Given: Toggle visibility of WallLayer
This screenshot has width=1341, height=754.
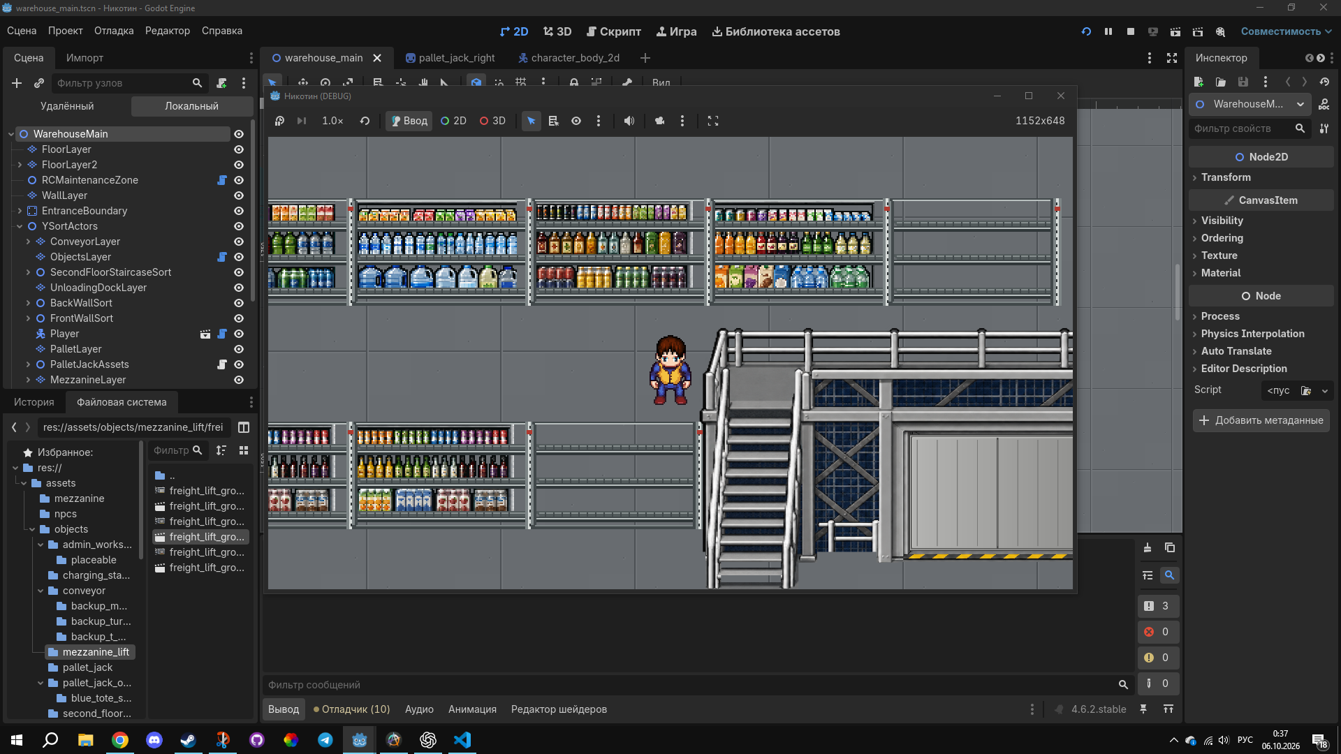Looking at the screenshot, I should pos(239,195).
